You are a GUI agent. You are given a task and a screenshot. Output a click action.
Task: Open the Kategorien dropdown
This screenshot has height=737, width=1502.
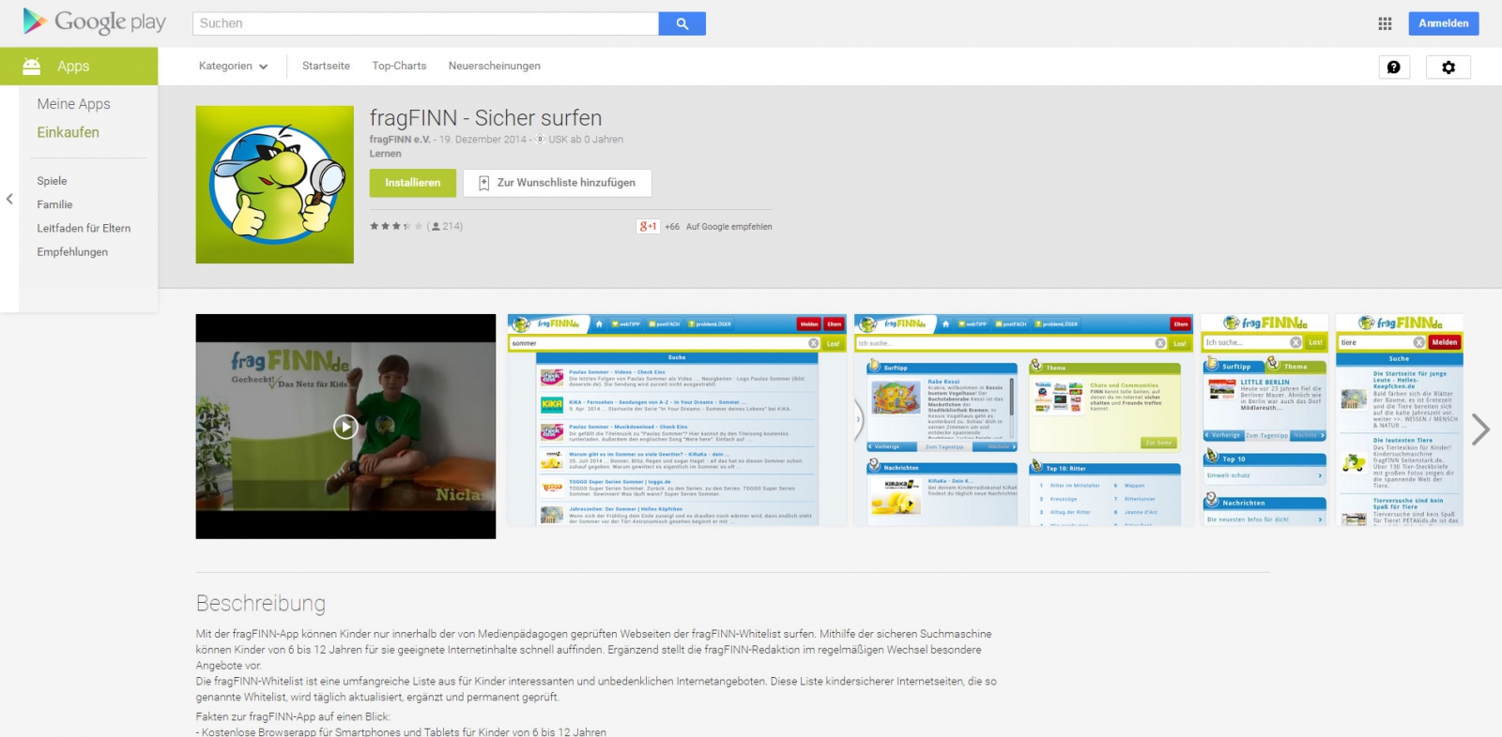click(234, 66)
